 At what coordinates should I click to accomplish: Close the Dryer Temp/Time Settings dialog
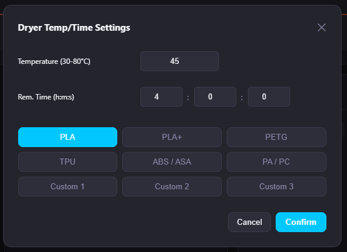(x=322, y=28)
